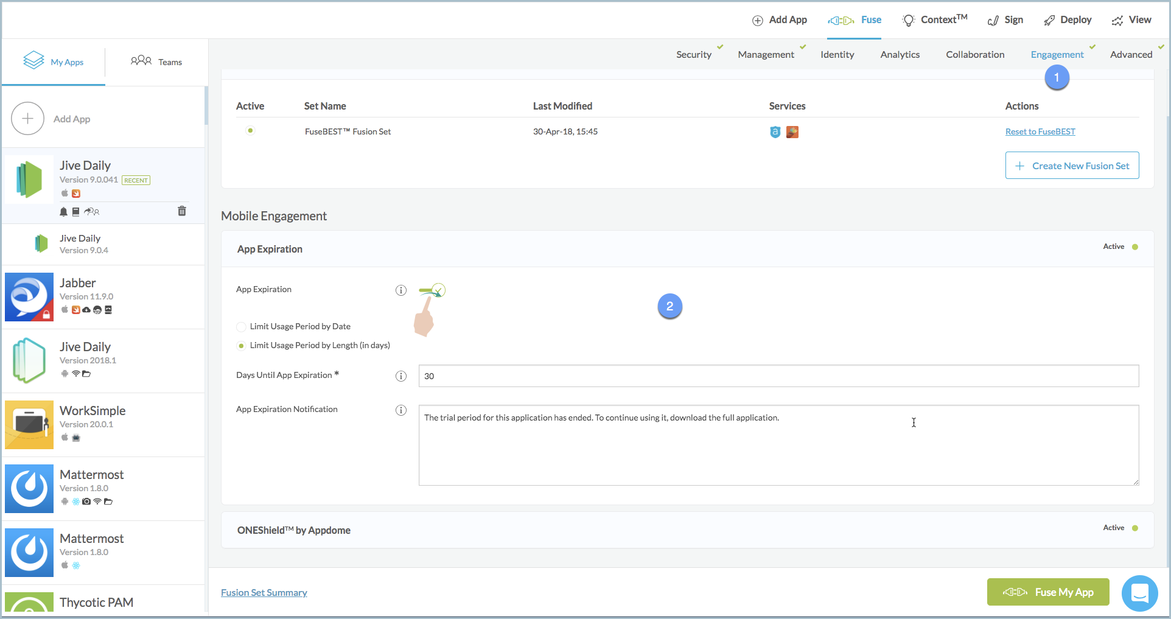This screenshot has width=1171, height=619.
Task: Click the FuseBEST Fusion Set name
Action: 348,131
